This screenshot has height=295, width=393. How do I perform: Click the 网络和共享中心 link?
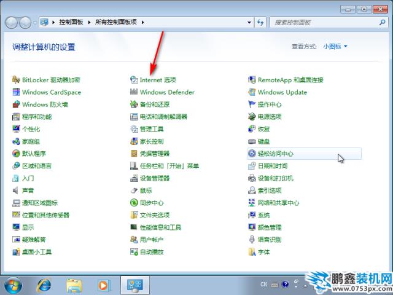pyautogui.click(x=278, y=203)
